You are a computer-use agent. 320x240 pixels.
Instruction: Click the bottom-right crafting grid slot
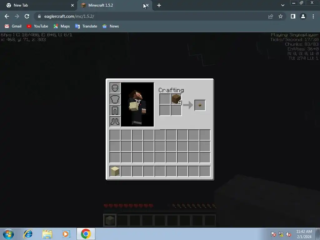pyautogui.click(x=176, y=110)
